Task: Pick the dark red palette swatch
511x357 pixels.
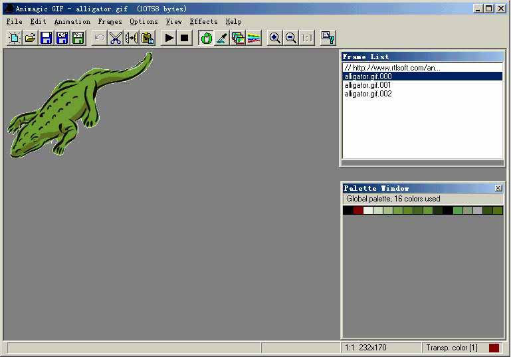Action: (358, 210)
